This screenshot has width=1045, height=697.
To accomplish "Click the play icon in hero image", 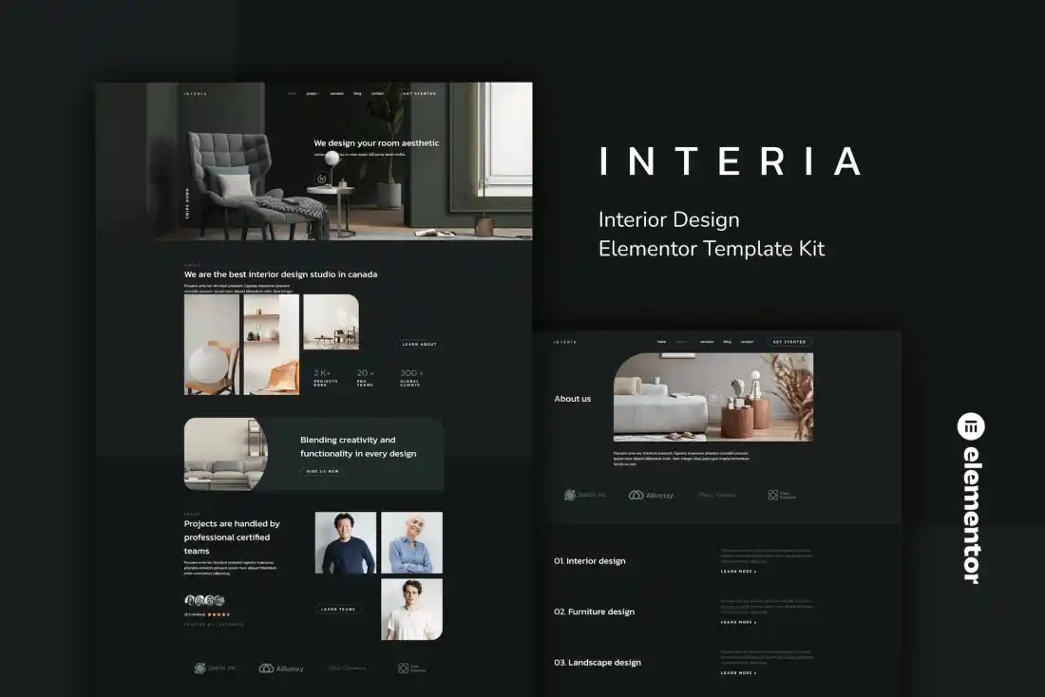I will point(322,177).
